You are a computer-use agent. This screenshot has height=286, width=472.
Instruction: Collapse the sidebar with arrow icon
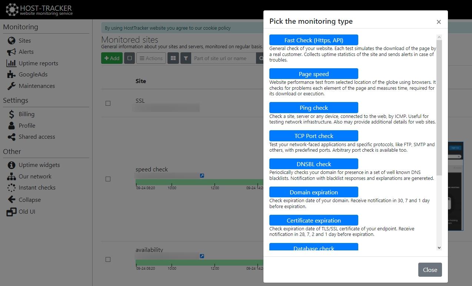[11, 200]
